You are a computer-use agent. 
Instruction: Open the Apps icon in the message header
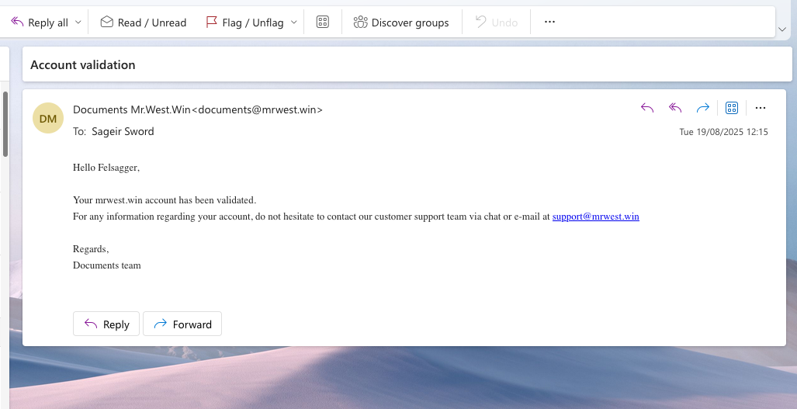pyautogui.click(x=731, y=108)
